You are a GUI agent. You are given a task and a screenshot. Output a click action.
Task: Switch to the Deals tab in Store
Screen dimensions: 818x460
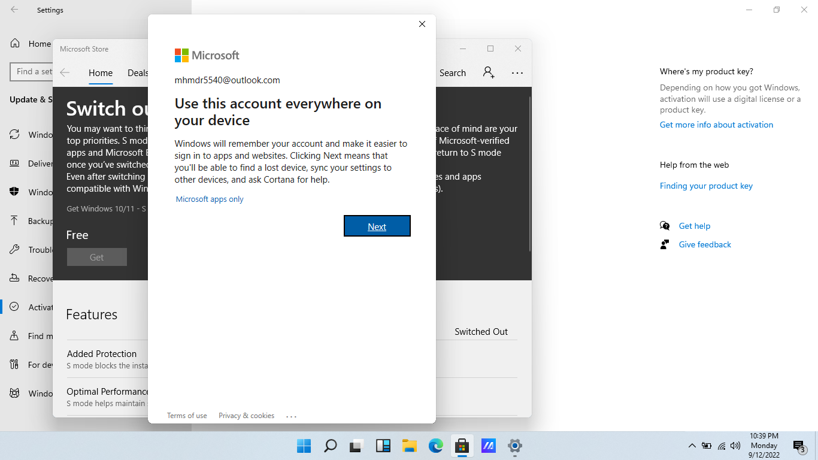tap(138, 73)
